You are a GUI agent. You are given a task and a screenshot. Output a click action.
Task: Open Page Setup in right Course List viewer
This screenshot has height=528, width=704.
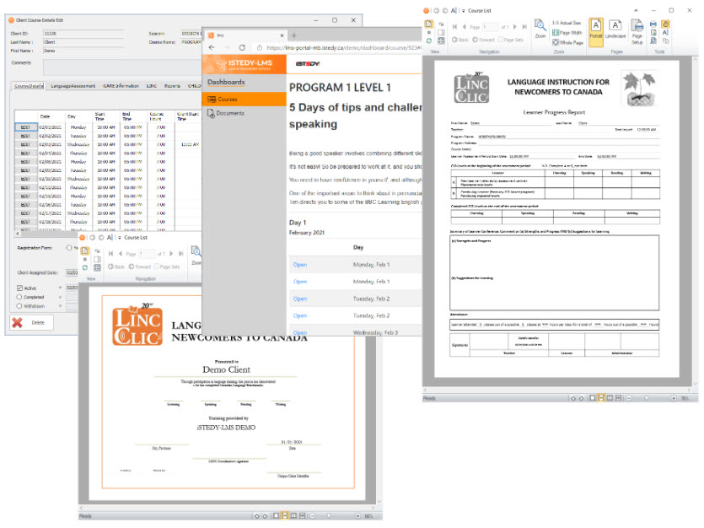click(637, 31)
